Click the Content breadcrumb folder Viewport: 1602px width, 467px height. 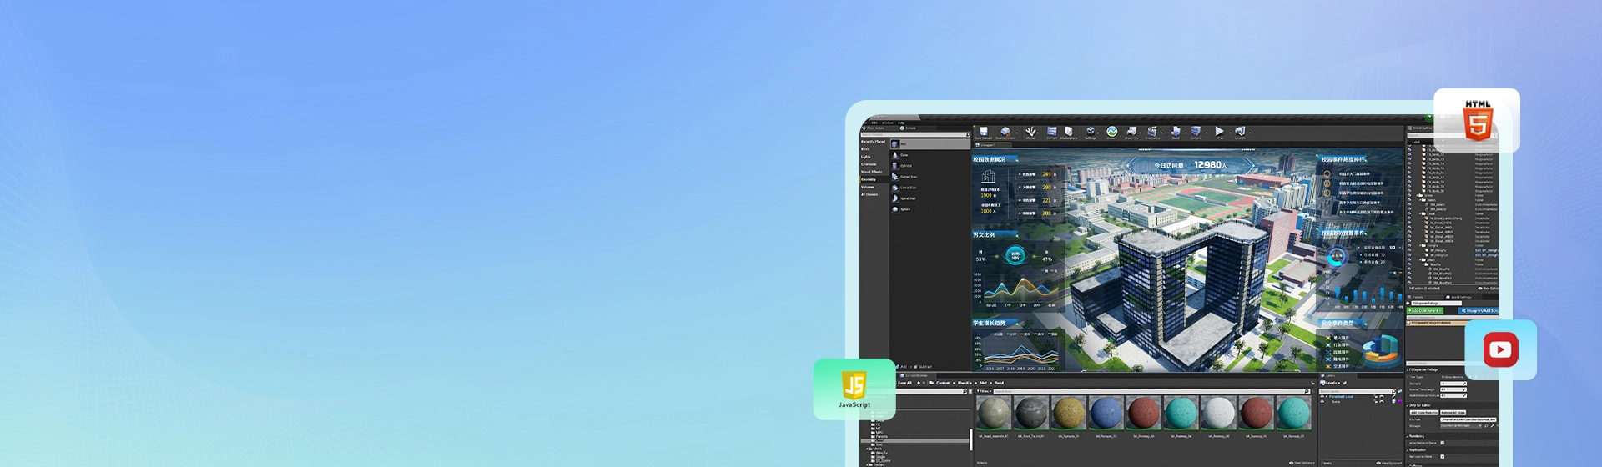click(x=943, y=383)
